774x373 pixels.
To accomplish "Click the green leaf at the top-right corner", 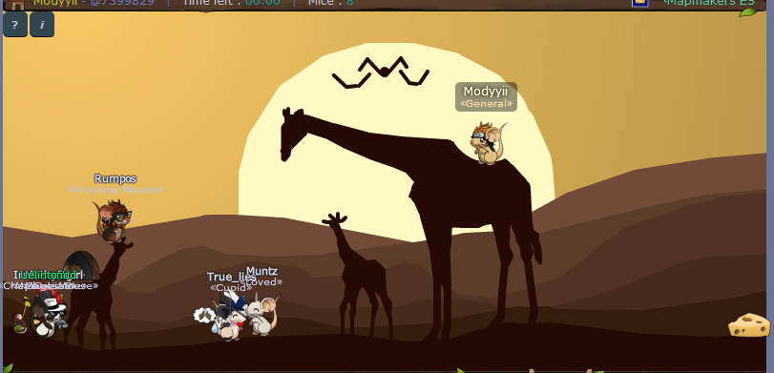I will [748, 11].
